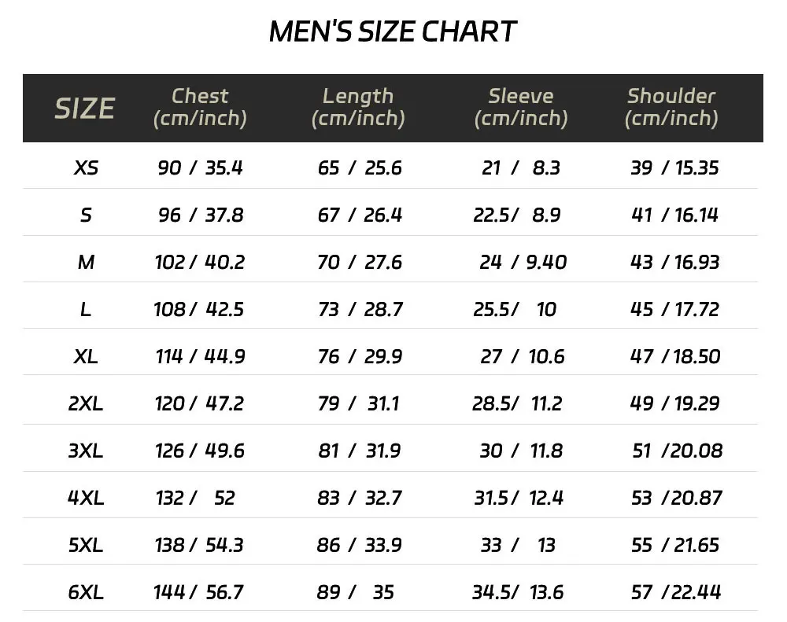The image size is (787, 622).
Task: Click the shoulder value 57 / 22.44
Action: point(675,592)
